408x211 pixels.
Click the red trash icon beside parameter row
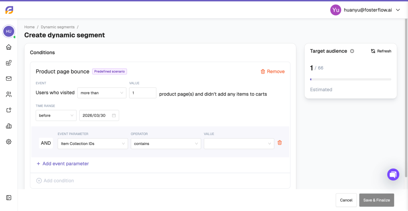(280, 143)
